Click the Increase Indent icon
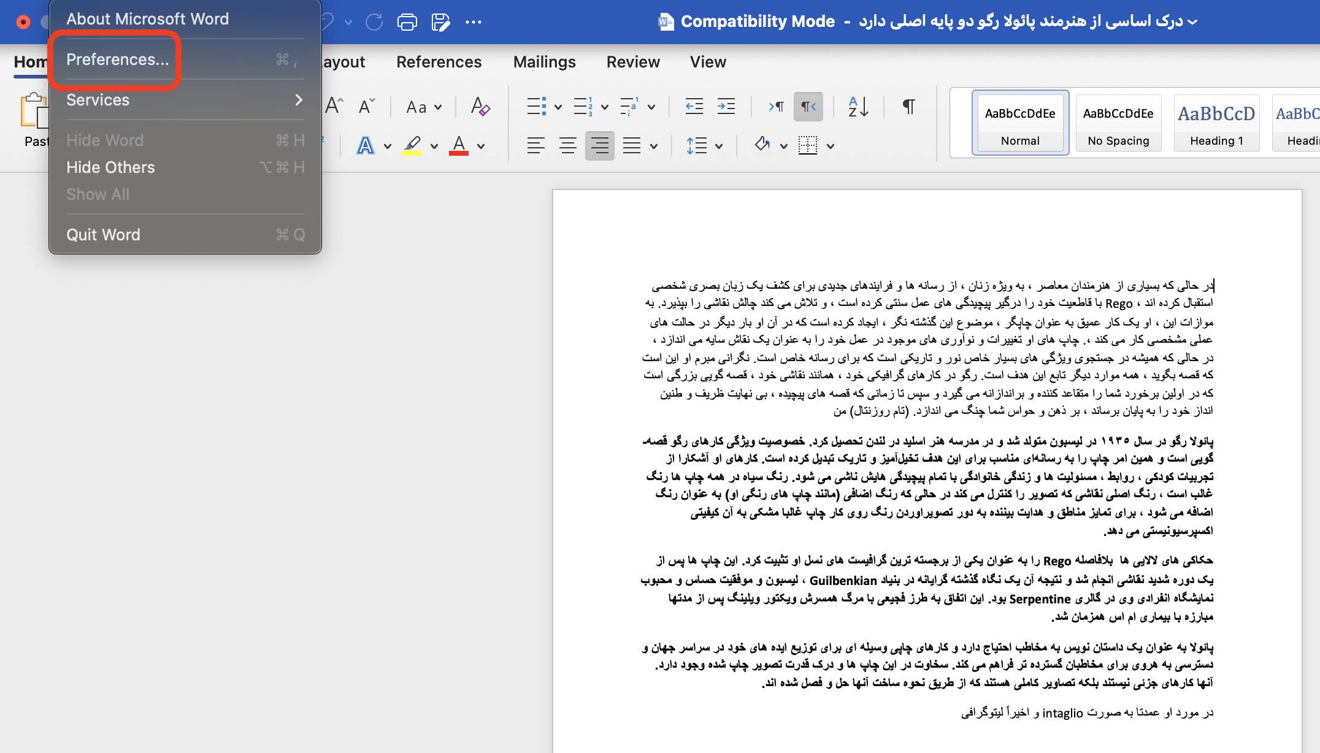This screenshot has width=1320, height=753. point(726,106)
